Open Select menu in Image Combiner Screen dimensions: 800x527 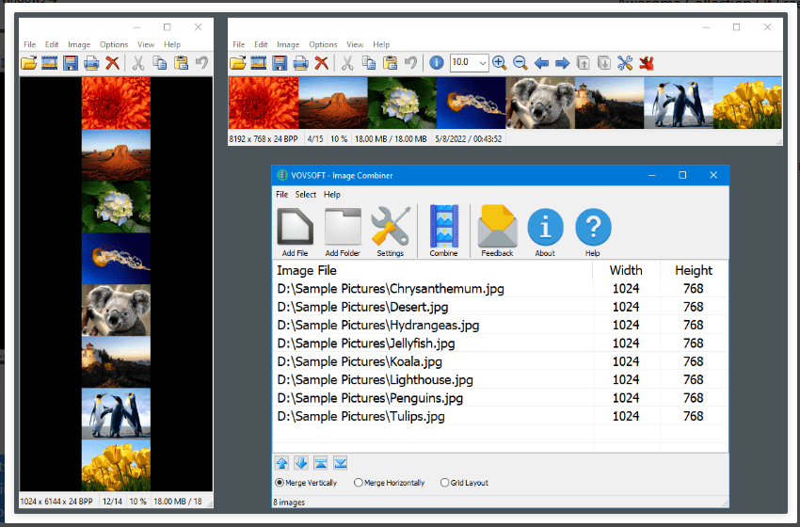pyautogui.click(x=306, y=195)
